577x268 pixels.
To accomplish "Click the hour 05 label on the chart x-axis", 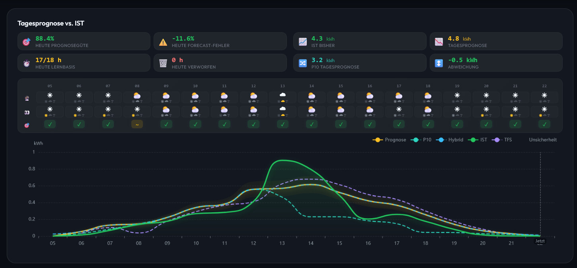I will point(53,243).
